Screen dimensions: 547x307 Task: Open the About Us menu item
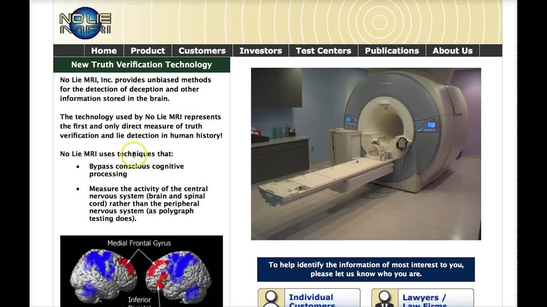pyautogui.click(x=453, y=51)
